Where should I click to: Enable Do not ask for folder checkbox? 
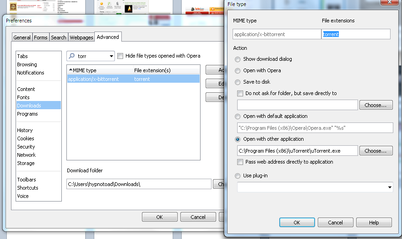pos(240,93)
